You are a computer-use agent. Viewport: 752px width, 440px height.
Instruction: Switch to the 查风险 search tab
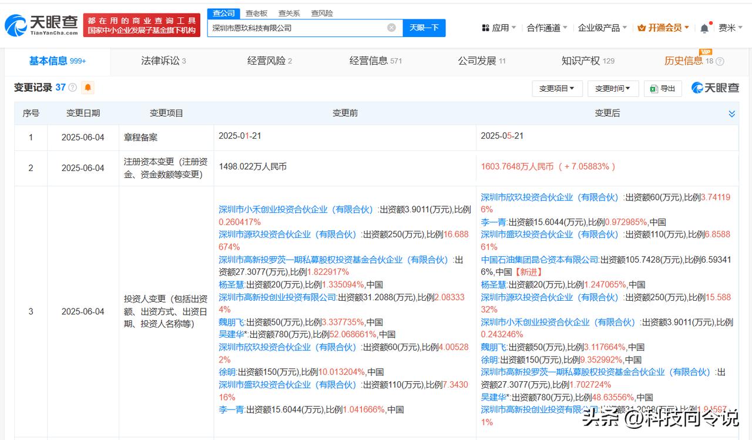pos(321,13)
